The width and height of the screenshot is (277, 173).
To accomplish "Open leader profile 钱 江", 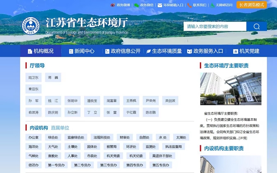I will (x=53, y=101).
